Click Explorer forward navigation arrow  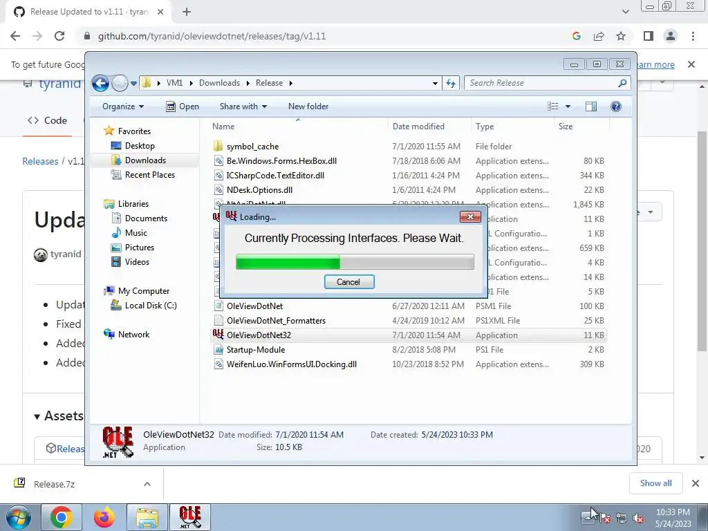(x=120, y=83)
